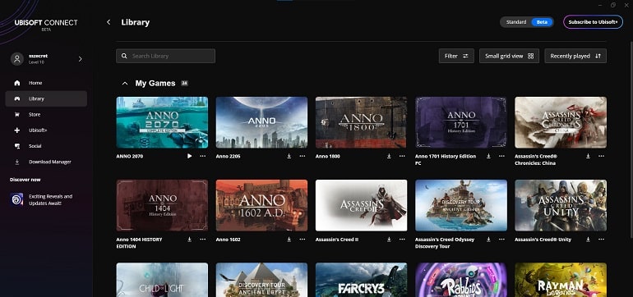The height and width of the screenshot is (297, 633).
Task: Open the Anno 1800 cover thumbnail
Action: click(362, 122)
